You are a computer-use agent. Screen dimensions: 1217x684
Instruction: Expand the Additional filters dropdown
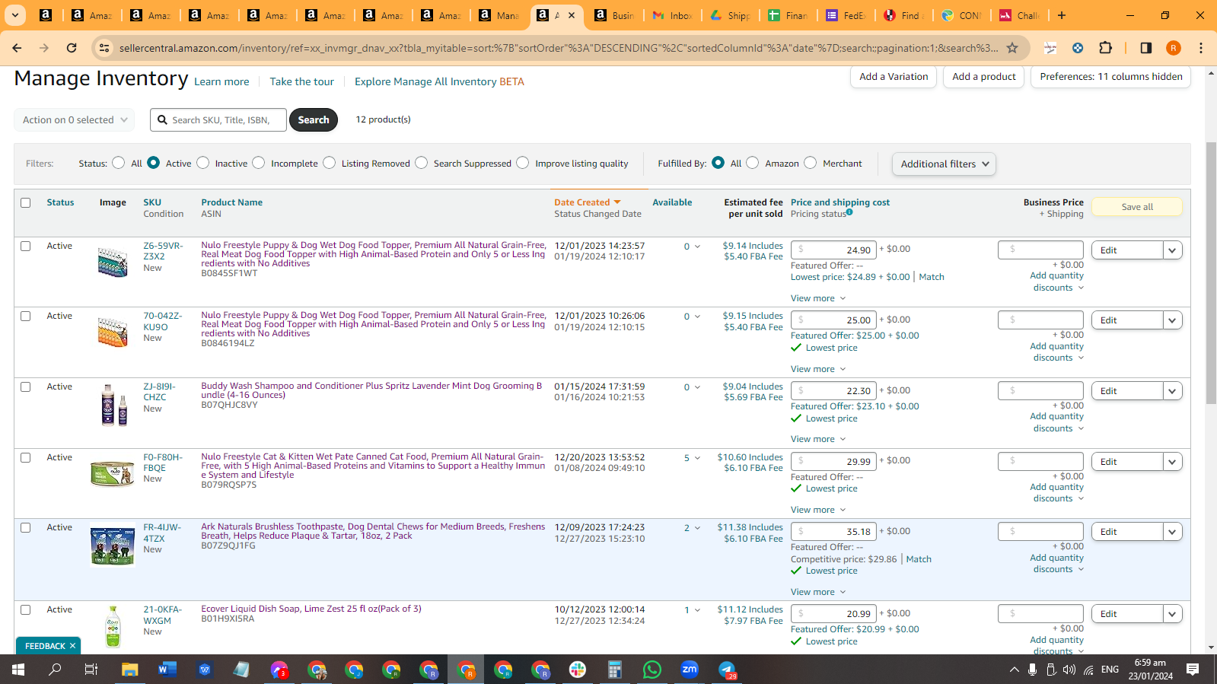944,164
